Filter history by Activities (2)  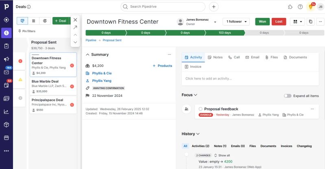point(201,146)
